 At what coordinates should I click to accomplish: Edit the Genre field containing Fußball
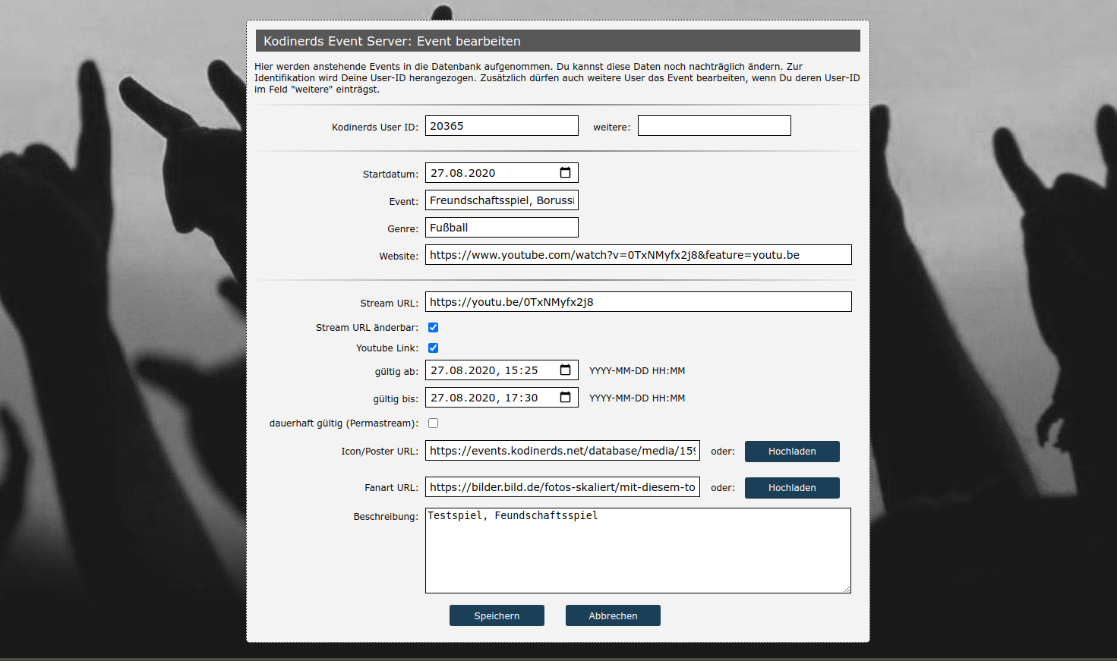[x=502, y=228]
